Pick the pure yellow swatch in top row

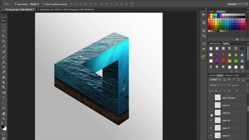point(211,15)
